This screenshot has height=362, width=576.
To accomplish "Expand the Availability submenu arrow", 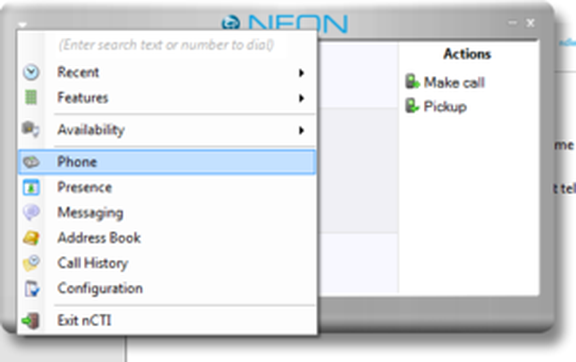I will 301,130.
